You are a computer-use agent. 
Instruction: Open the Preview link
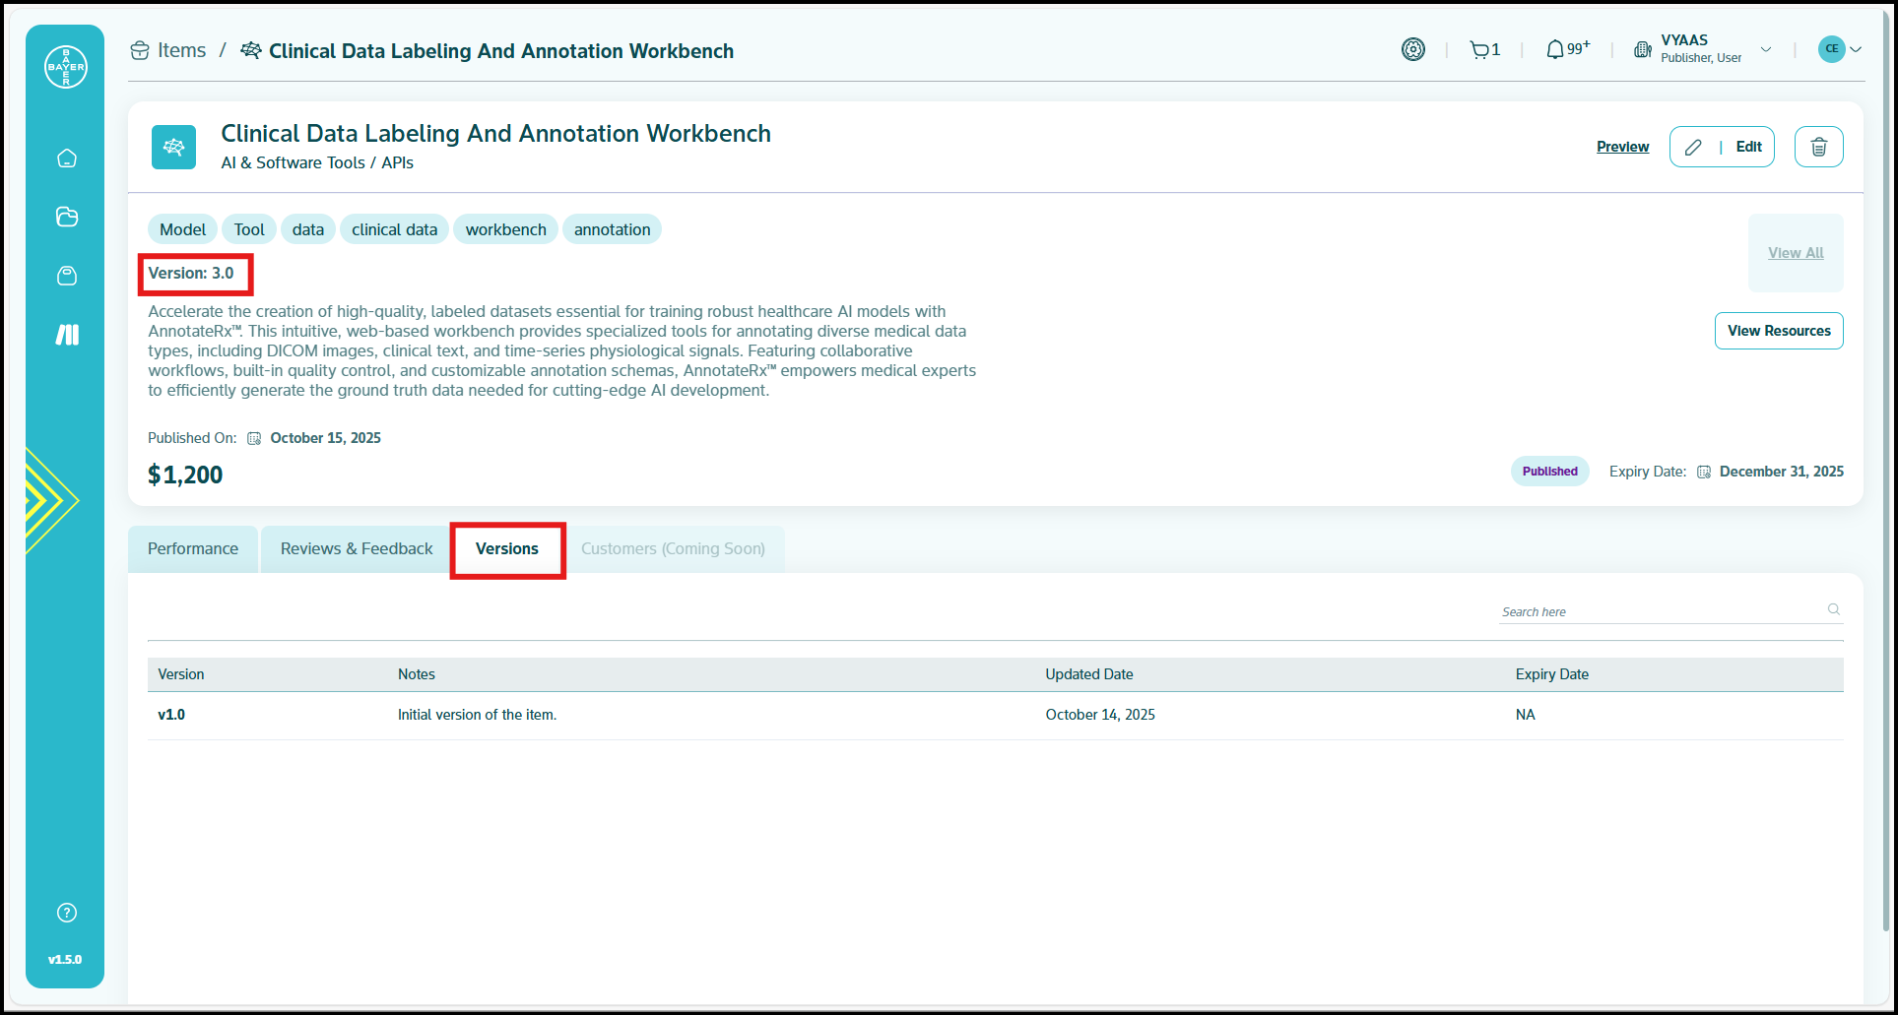[1622, 147]
